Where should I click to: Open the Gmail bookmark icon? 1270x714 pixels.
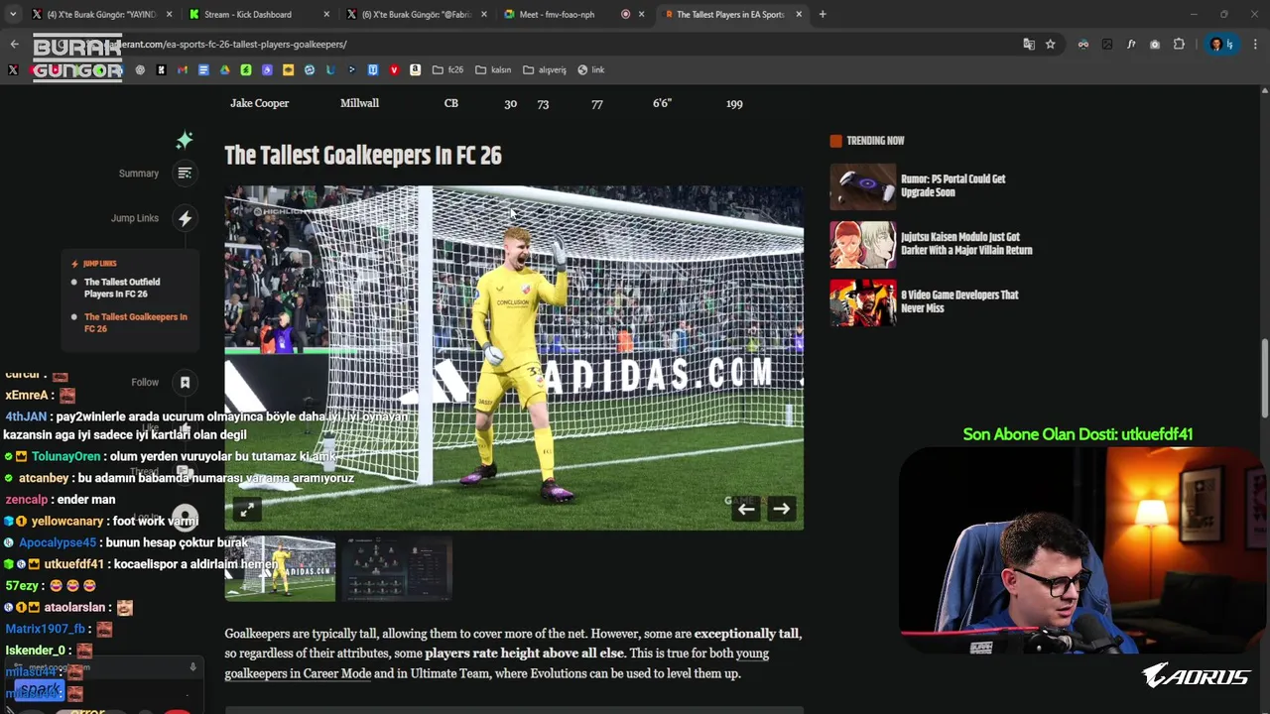182,69
